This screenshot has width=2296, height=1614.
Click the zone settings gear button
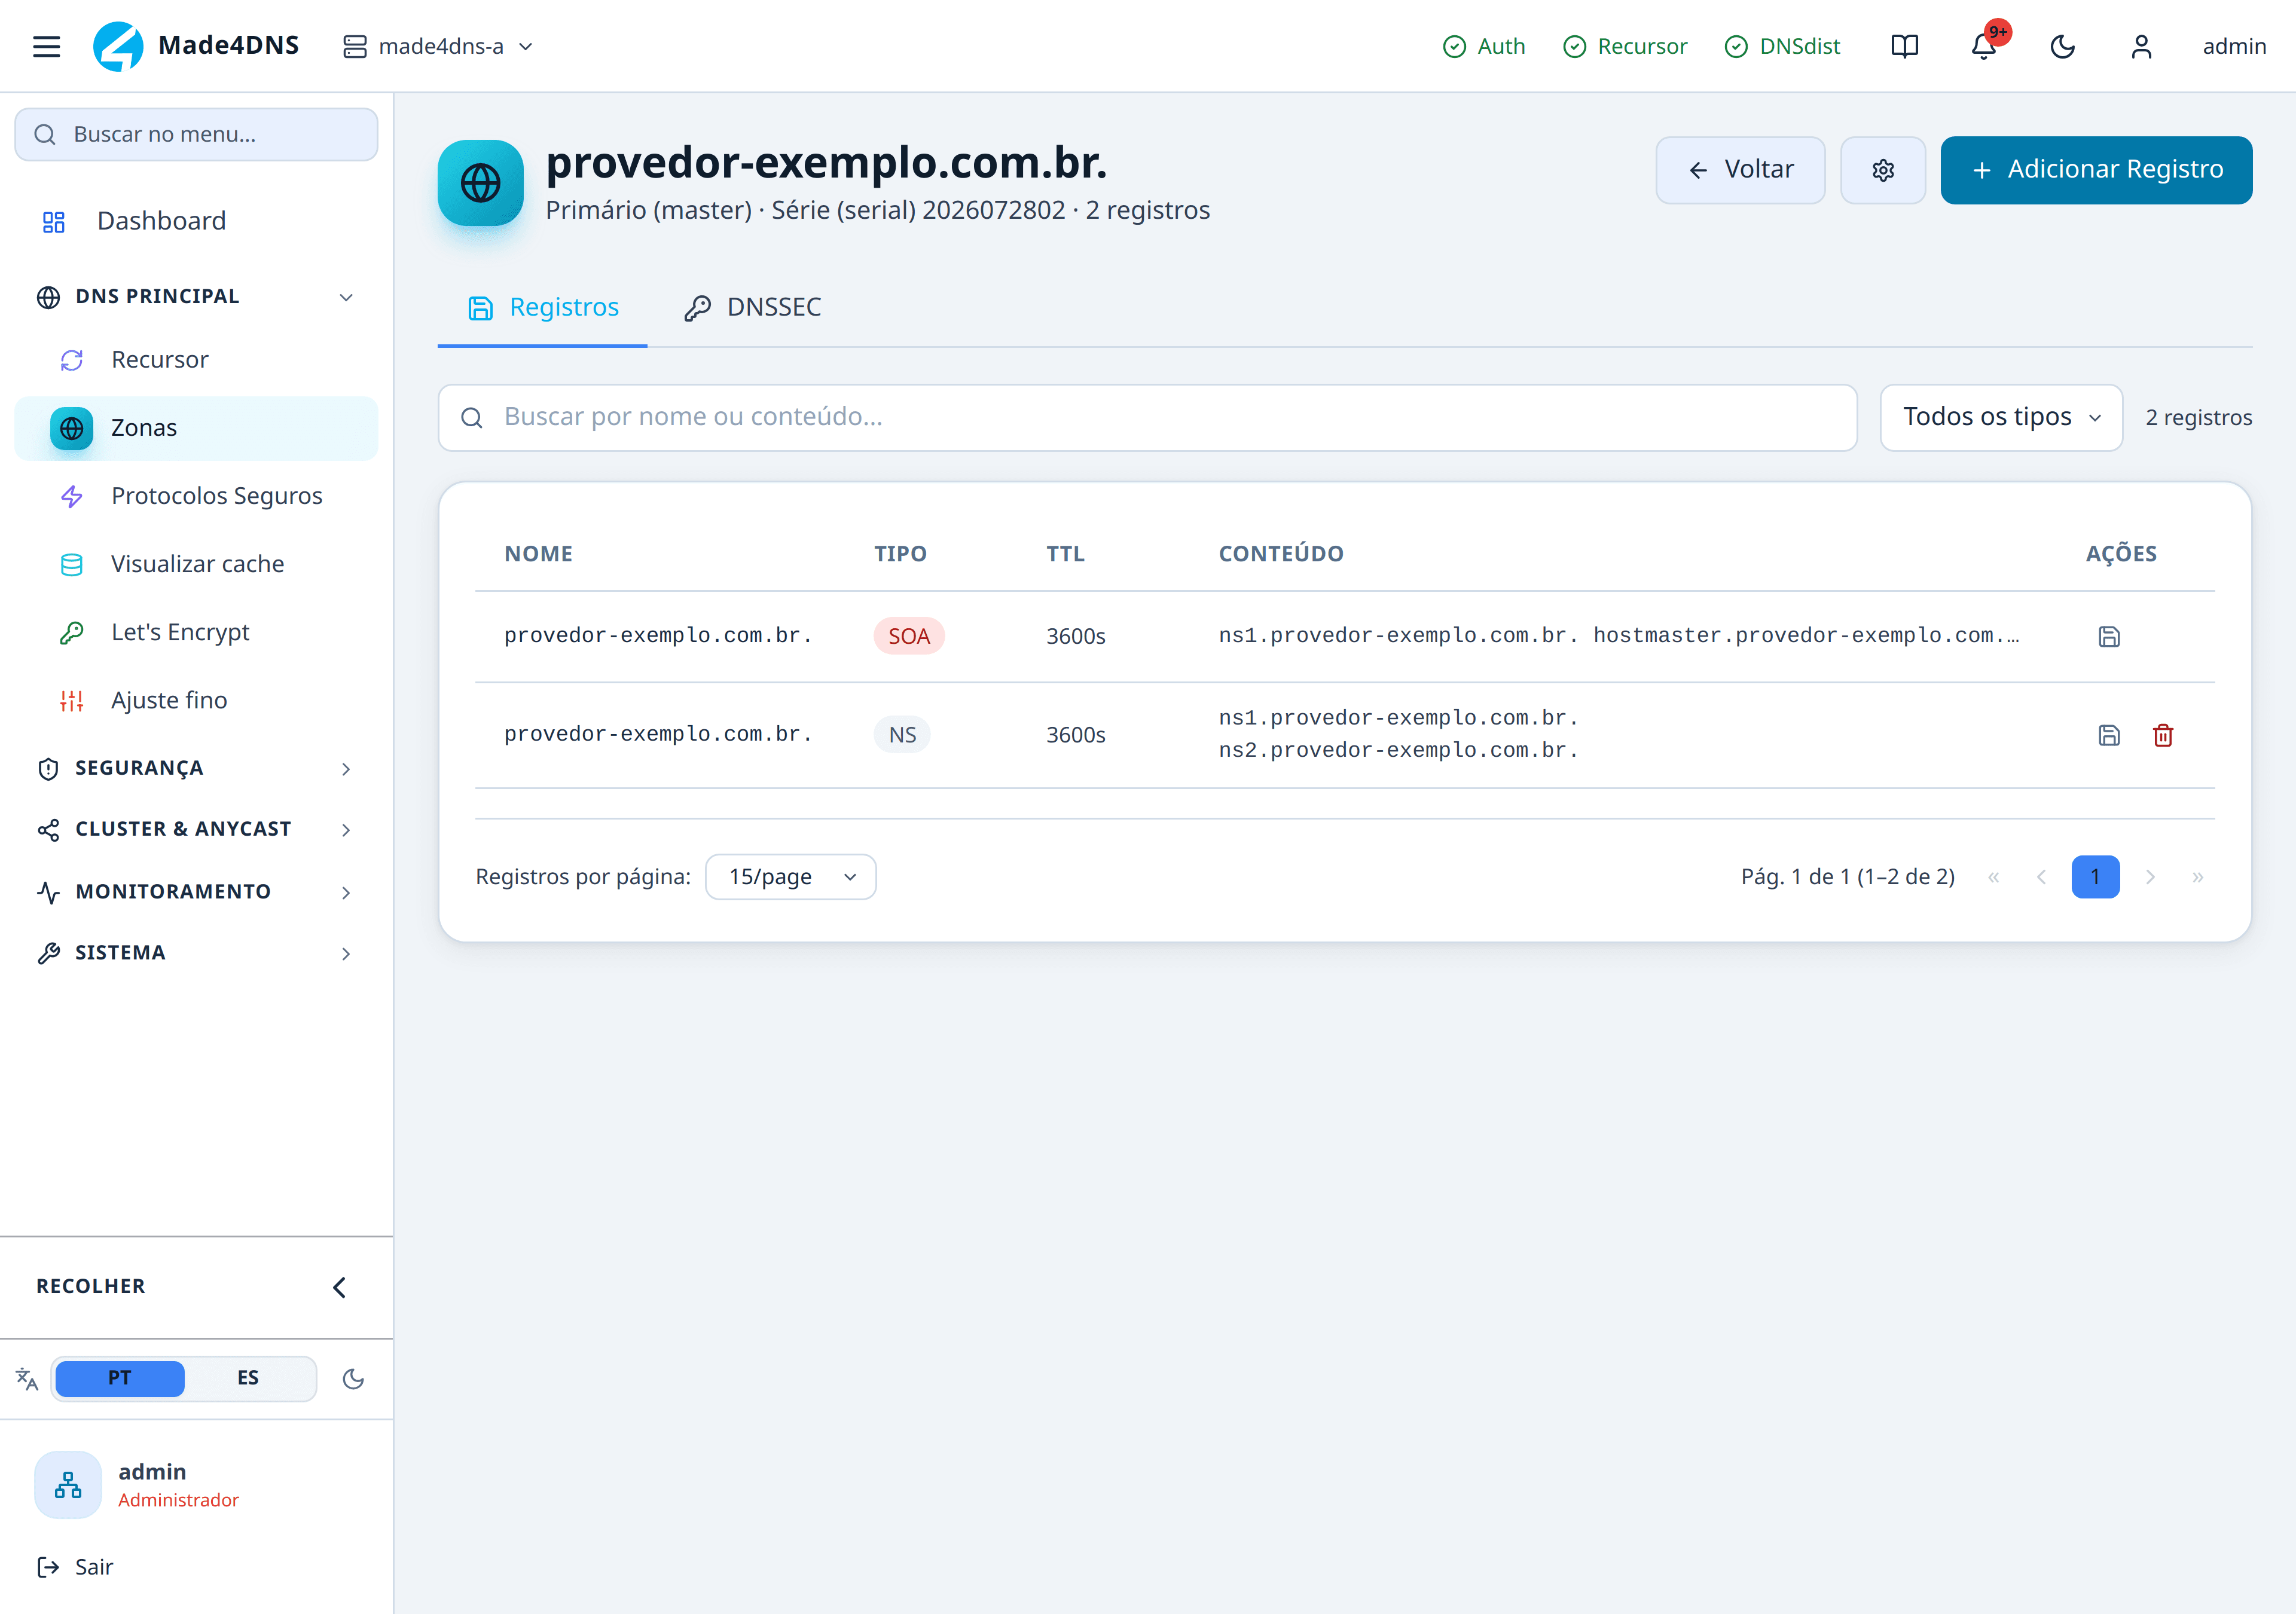click(x=1883, y=170)
